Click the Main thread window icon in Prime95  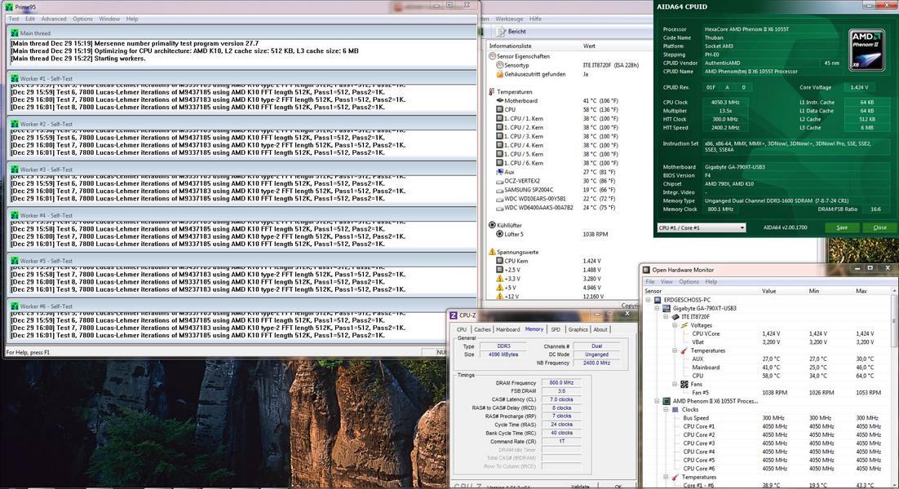[x=15, y=33]
